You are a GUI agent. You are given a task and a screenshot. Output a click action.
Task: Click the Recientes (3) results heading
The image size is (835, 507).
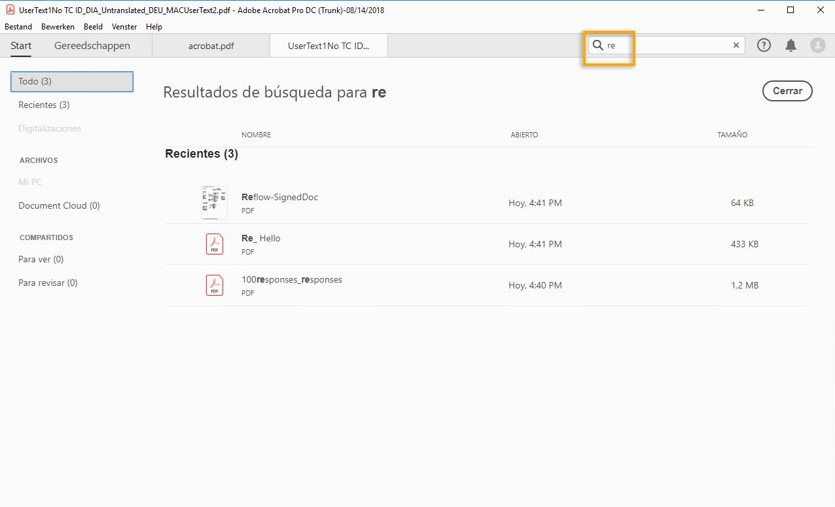coord(202,154)
